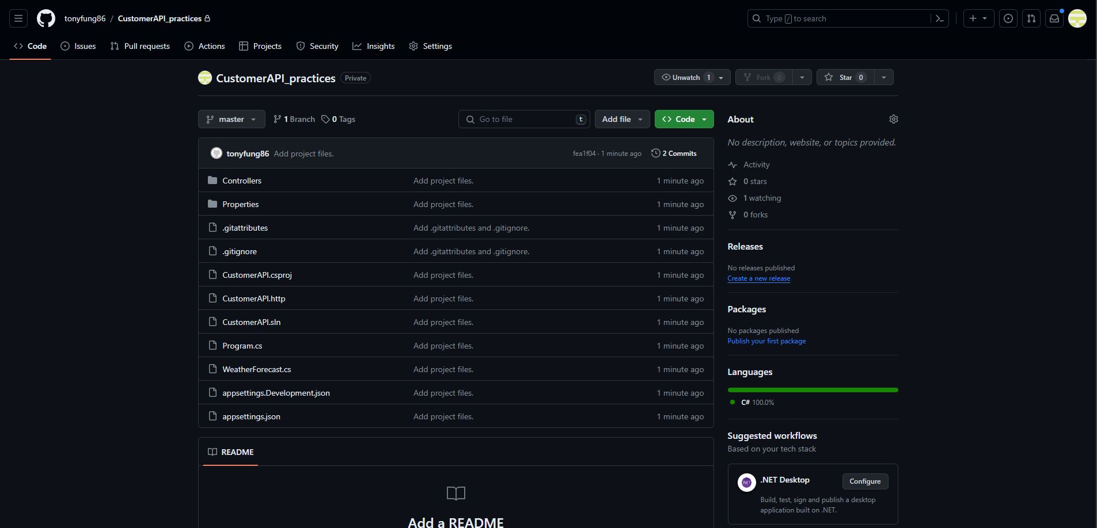Click the GitHub logo home icon
Screen dimensions: 1097x528
46,18
